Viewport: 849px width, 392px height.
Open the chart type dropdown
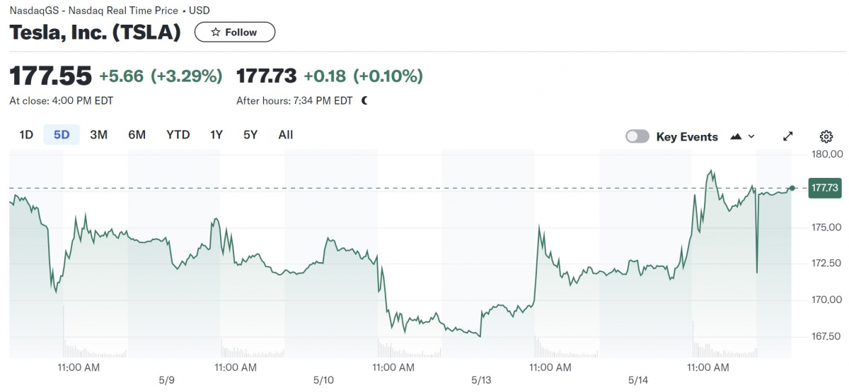[742, 137]
